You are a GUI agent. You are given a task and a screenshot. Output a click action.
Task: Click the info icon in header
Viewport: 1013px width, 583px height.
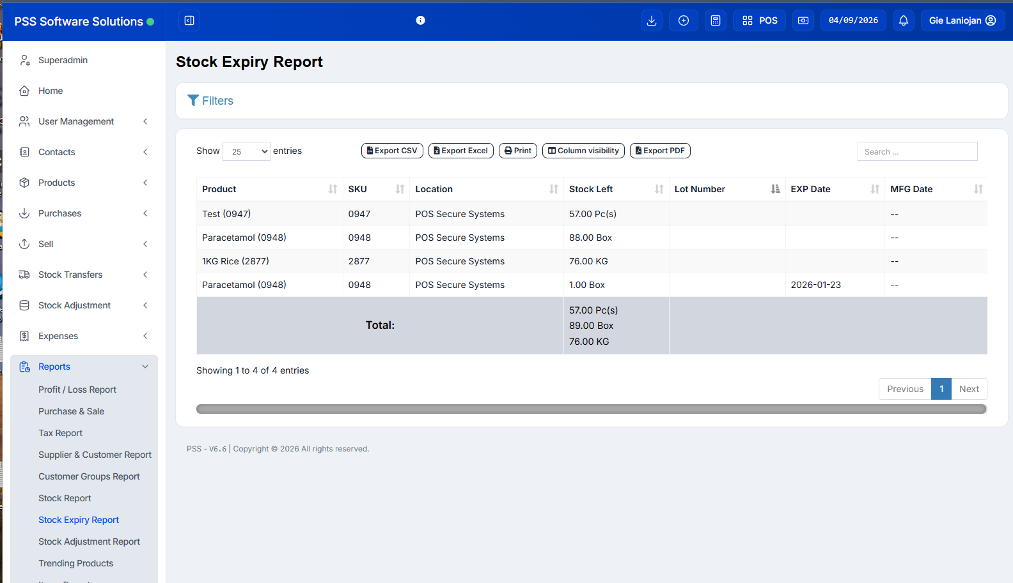click(420, 20)
